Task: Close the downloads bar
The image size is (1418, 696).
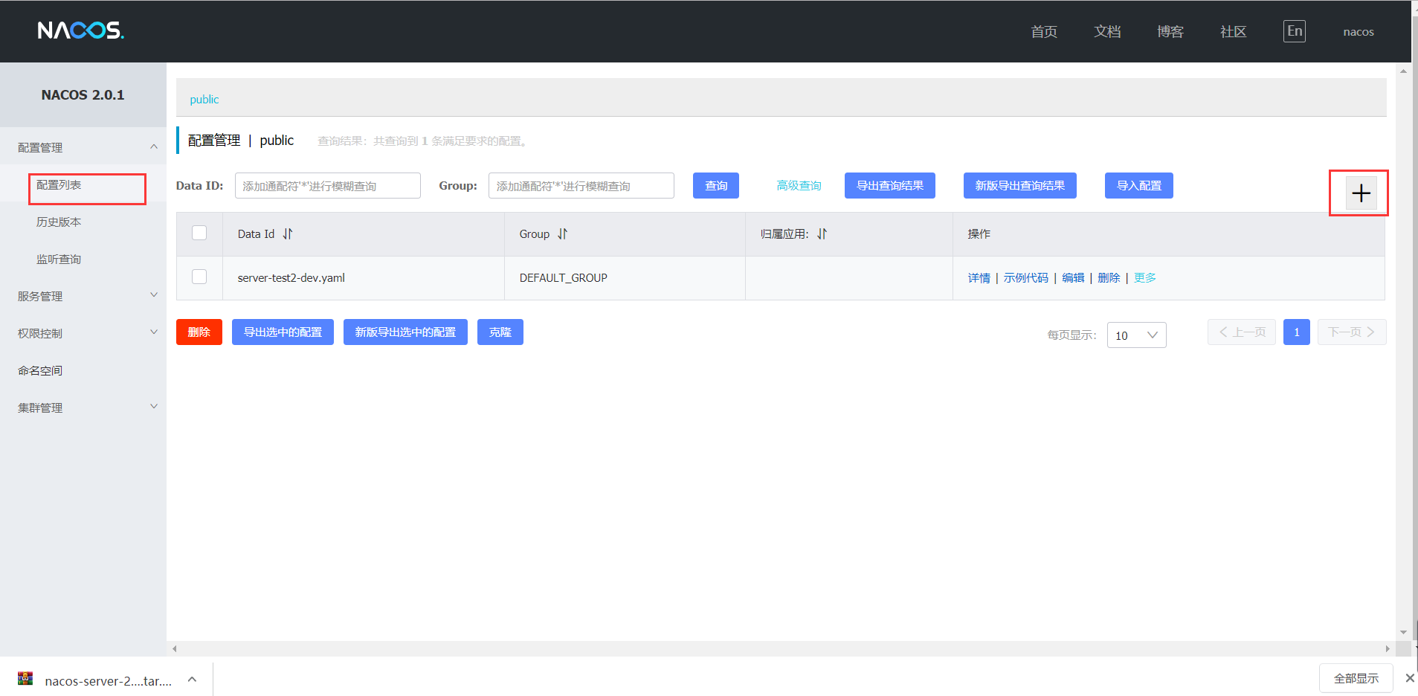Action: [1409, 678]
